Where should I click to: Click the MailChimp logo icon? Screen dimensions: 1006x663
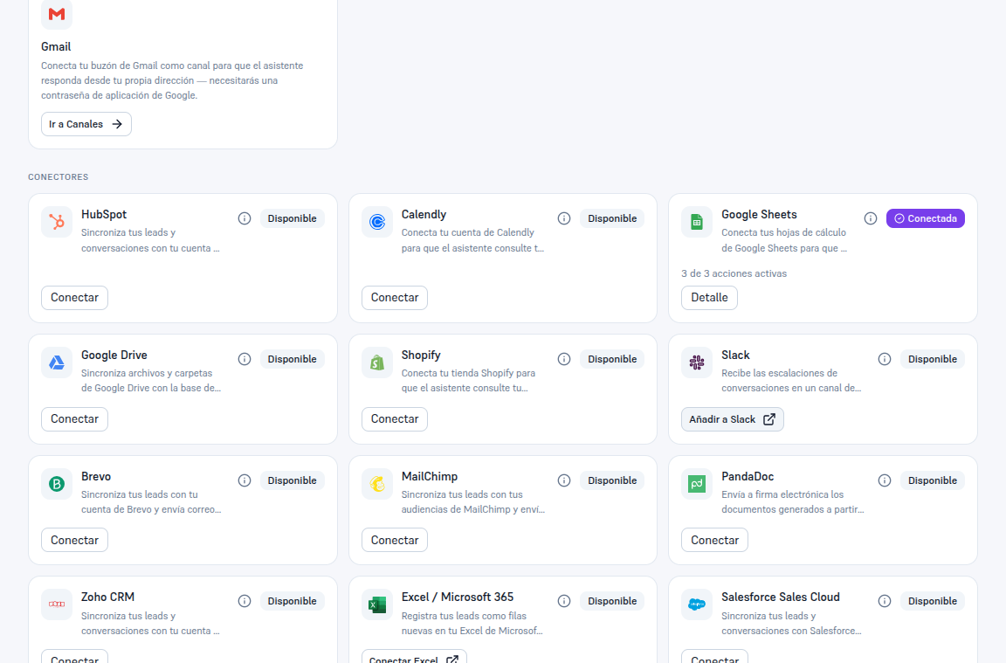click(376, 484)
